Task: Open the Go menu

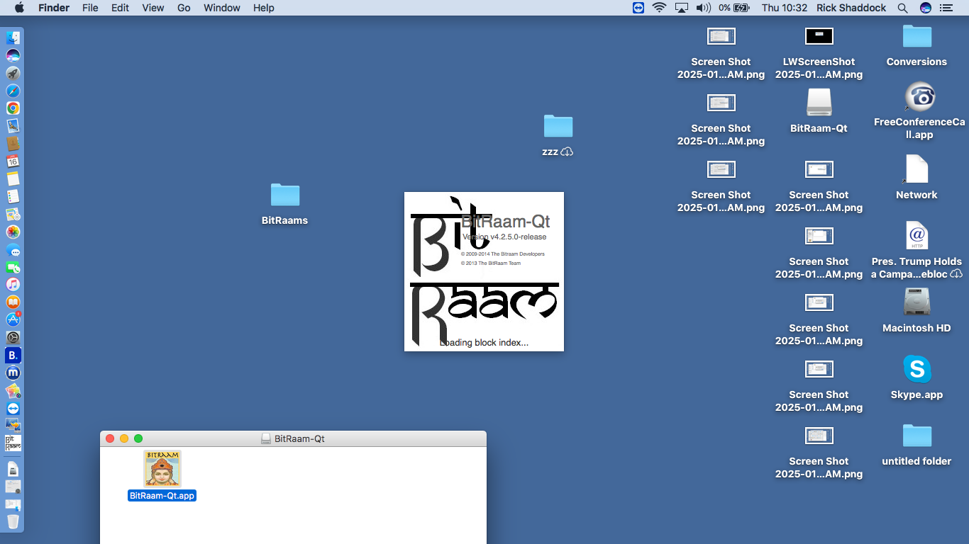Action: (184, 8)
